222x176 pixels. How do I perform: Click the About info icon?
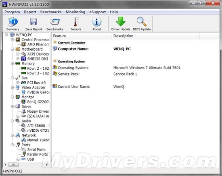coord(97,22)
